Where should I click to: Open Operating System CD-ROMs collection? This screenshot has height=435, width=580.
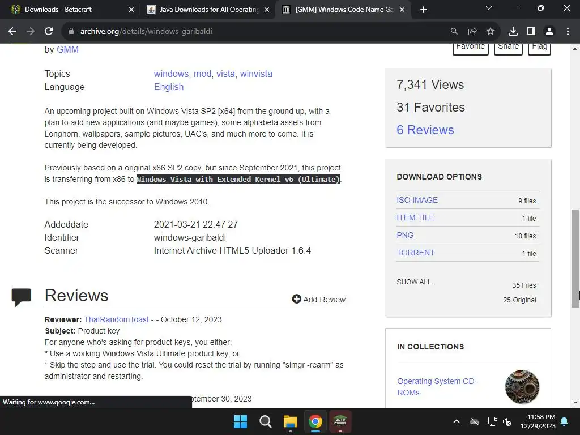[437, 387]
